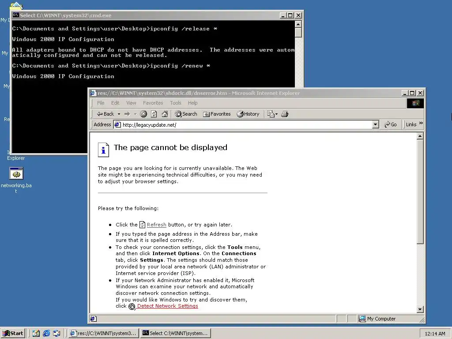
Task: Click the Show Desktop Quick Launch icon
Action: coord(36,333)
